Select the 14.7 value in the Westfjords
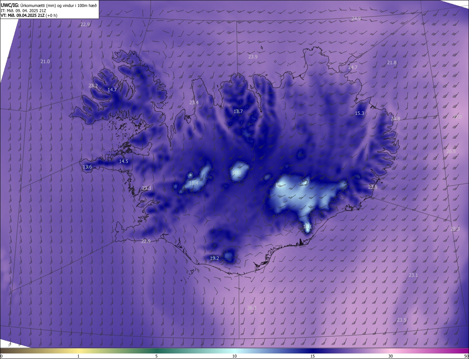Viewport: 469px width, 359px height. coord(112,90)
